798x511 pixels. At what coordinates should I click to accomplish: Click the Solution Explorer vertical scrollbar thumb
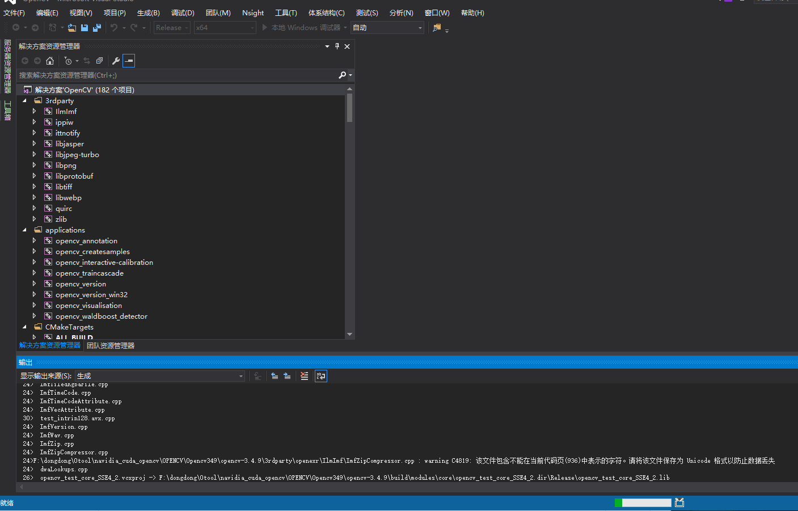point(349,108)
